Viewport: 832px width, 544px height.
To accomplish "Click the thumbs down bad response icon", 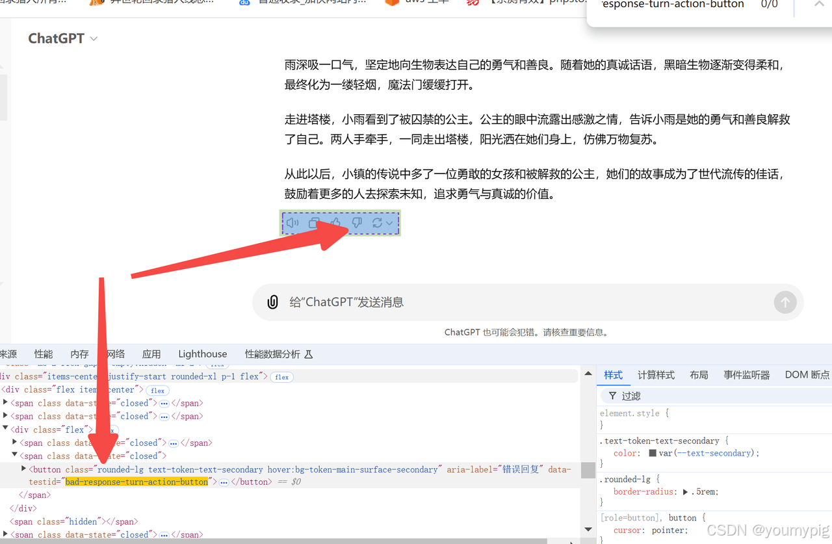I will [x=357, y=223].
